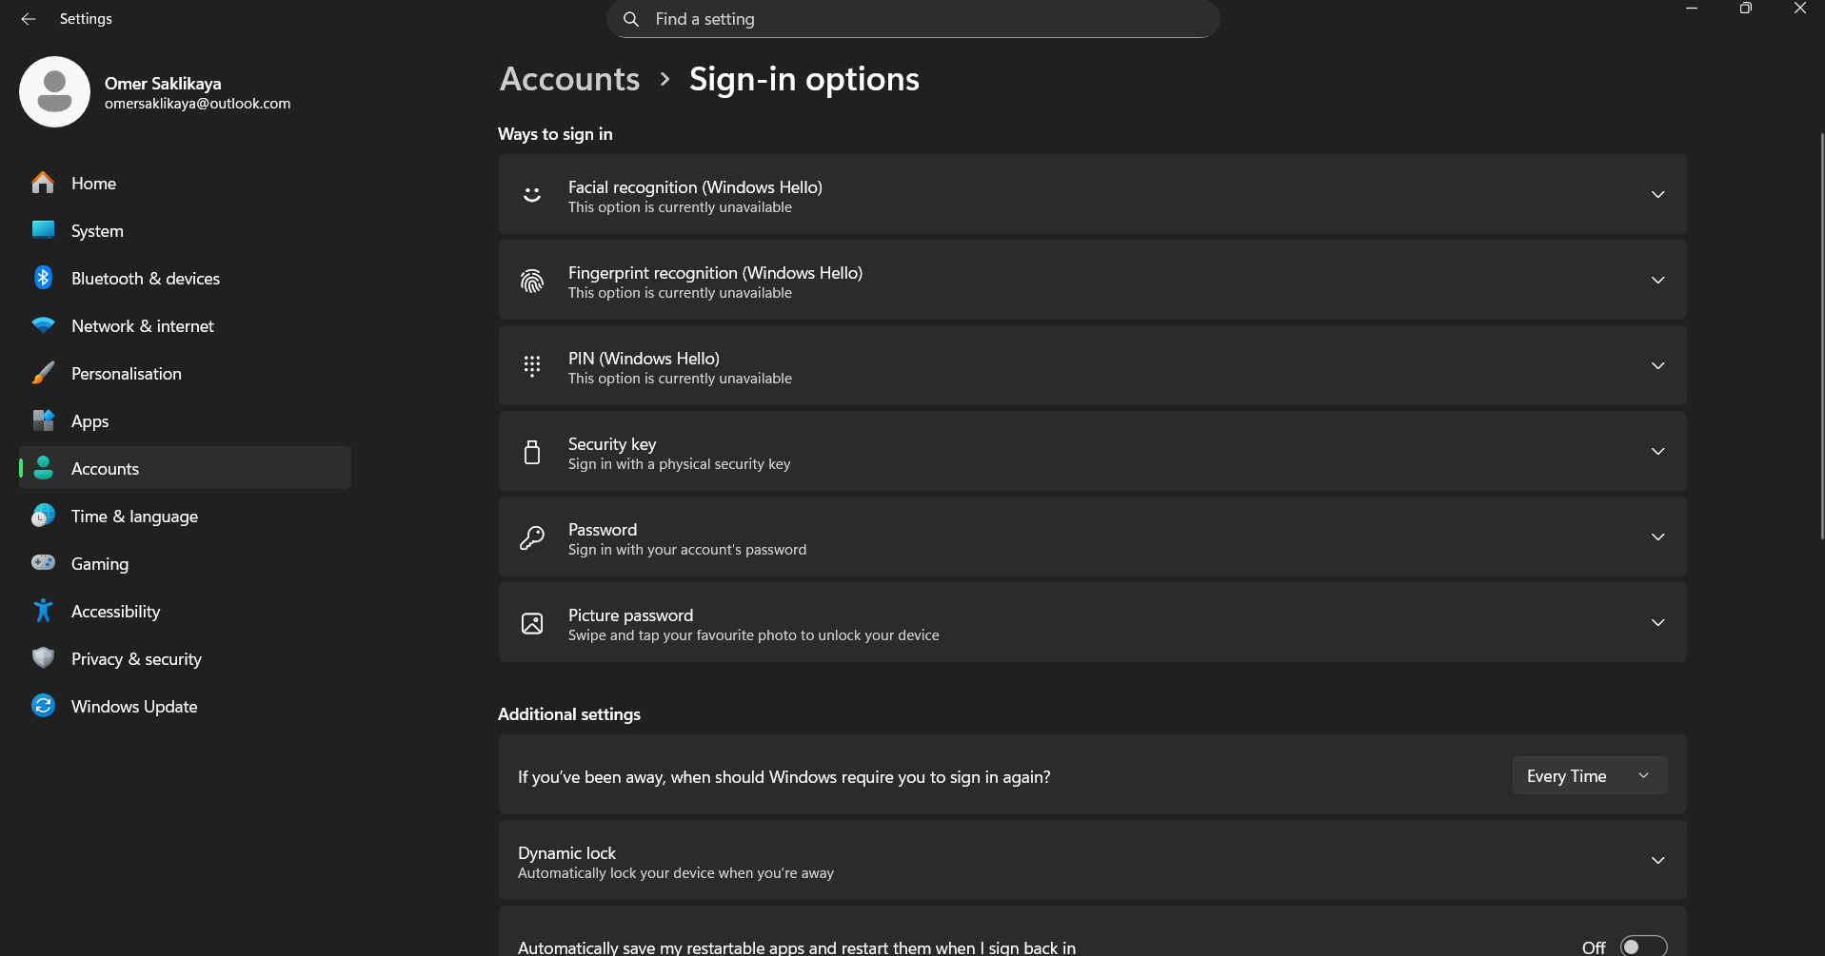Image resolution: width=1825 pixels, height=956 pixels.
Task: Open Home in the sidebar
Action: (x=185, y=183)
